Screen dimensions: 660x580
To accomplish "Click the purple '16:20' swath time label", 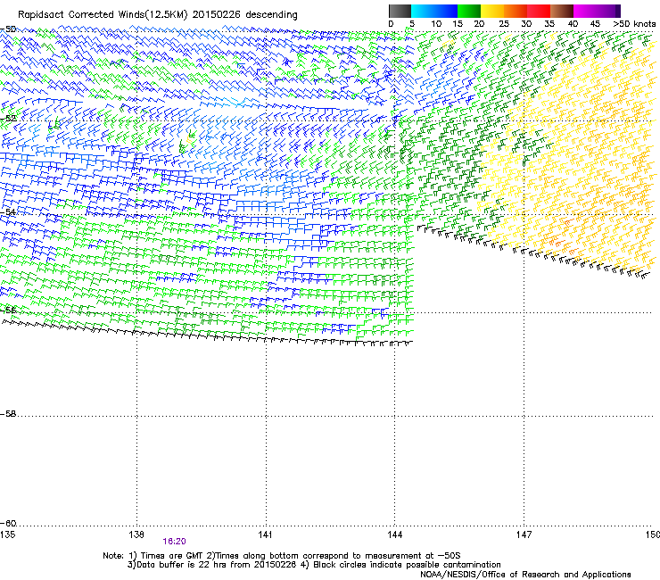I will (174, 542).
